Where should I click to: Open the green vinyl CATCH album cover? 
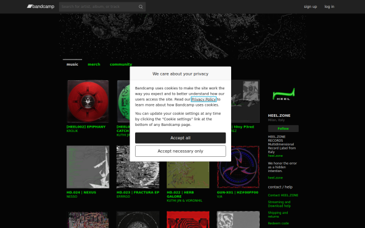(x=123, y=102)
